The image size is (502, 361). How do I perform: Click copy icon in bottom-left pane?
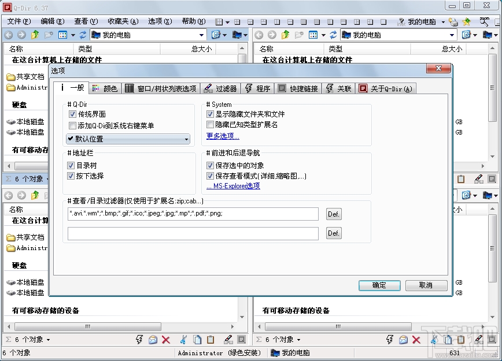[197, 340]
